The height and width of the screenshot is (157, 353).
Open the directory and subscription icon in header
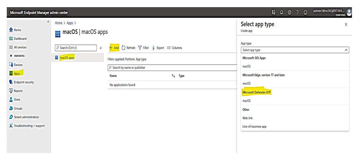tap(274, 13)
